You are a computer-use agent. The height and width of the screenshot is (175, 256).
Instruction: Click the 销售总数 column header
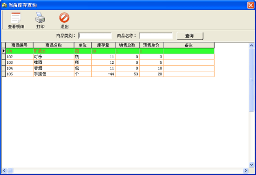127,45
